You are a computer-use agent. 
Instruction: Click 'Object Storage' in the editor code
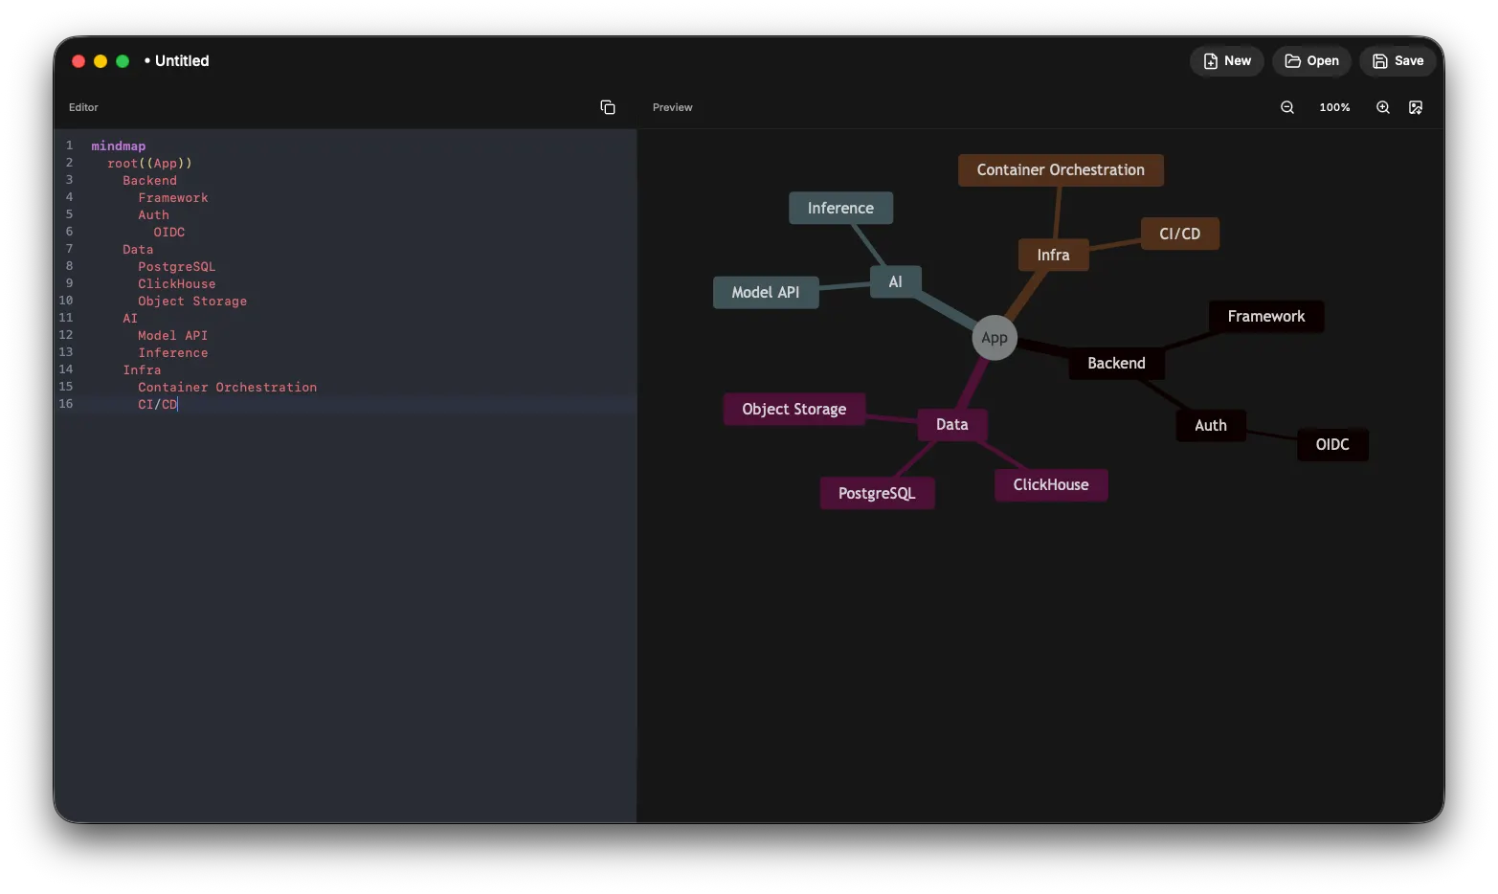[192, 302]
